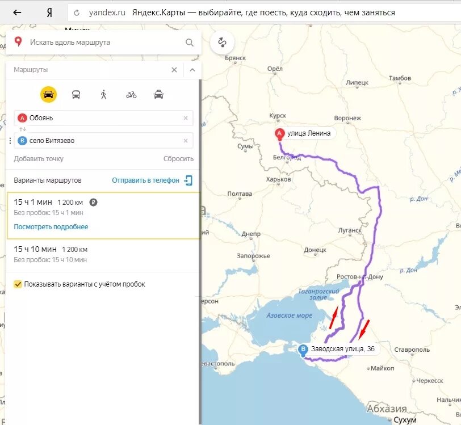Select bicycle route mode
The image size is (461, 425).
pos(131,95)
